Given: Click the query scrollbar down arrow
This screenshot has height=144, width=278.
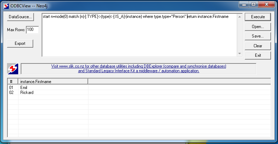Looking at the screenshot, I should [240, 54].
